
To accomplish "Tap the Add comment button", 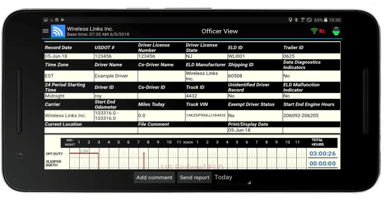I will 154,177.
